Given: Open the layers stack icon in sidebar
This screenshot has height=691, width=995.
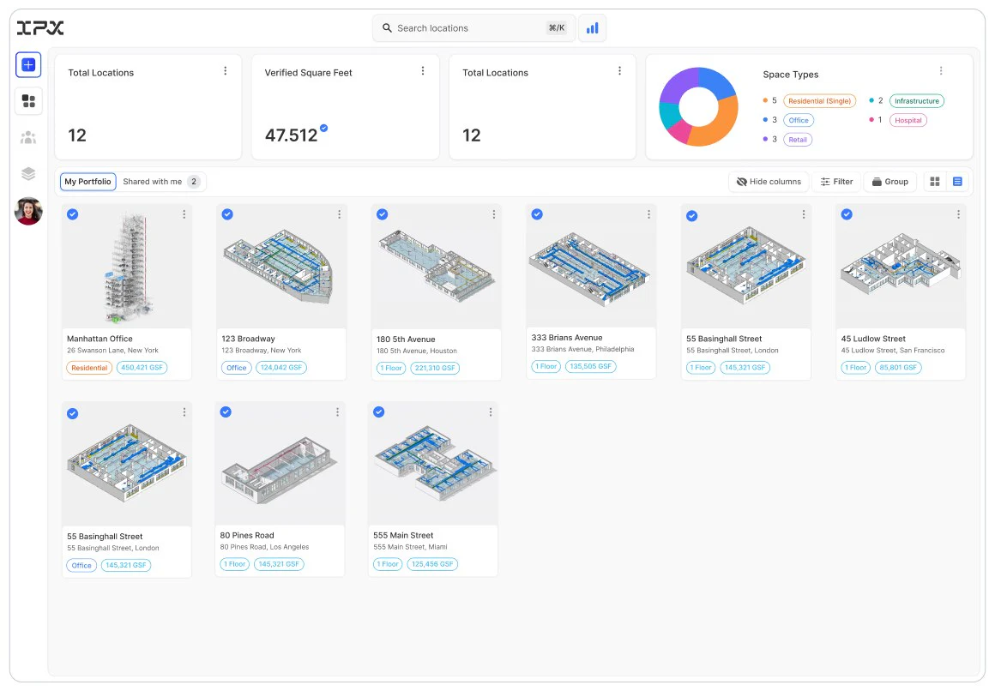Looking at the screenshot, I should coord(28,173).
